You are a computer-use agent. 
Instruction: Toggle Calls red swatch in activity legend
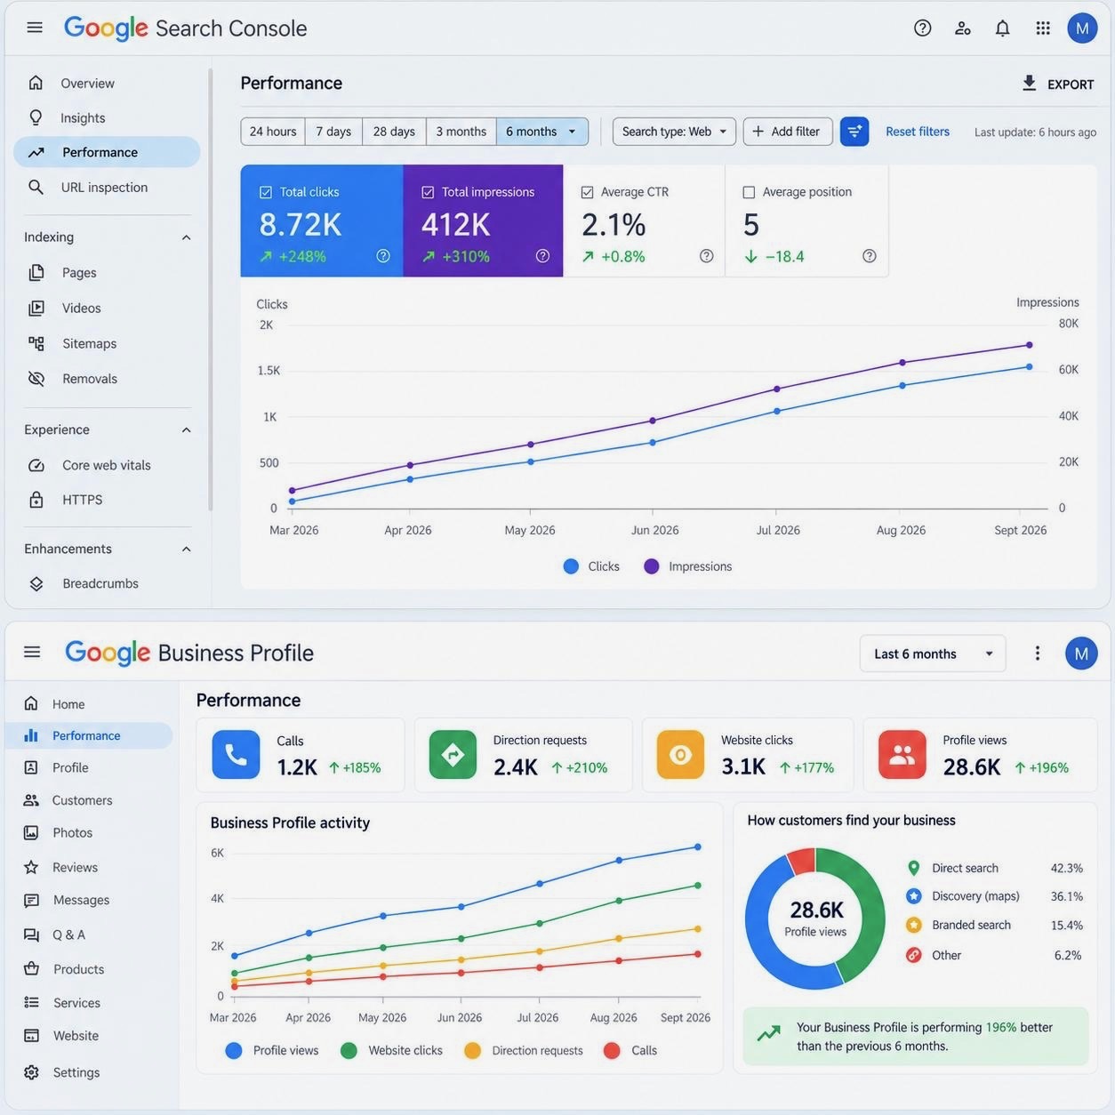point(612,1050)
